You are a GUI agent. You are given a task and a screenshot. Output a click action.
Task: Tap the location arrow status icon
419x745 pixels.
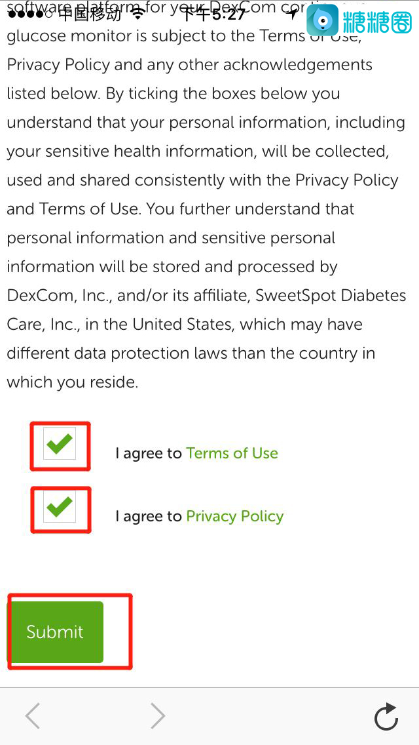coord(292,14)
